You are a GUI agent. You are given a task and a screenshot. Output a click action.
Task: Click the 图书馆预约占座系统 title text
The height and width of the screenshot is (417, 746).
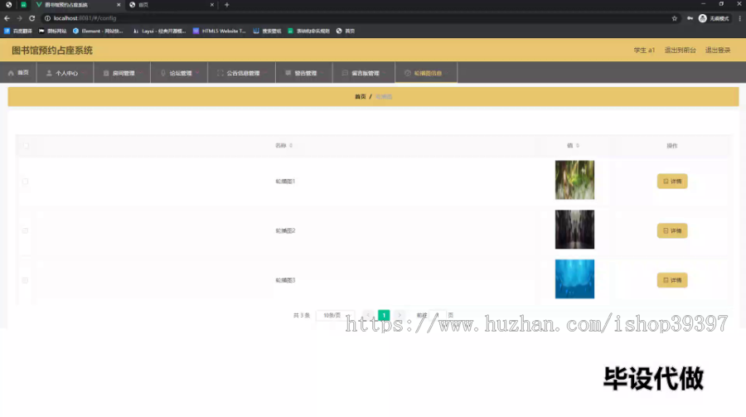[52, 51]
